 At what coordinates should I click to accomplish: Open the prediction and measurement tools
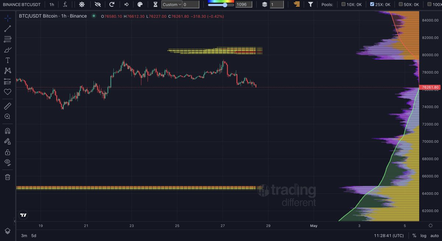point(7,81)
